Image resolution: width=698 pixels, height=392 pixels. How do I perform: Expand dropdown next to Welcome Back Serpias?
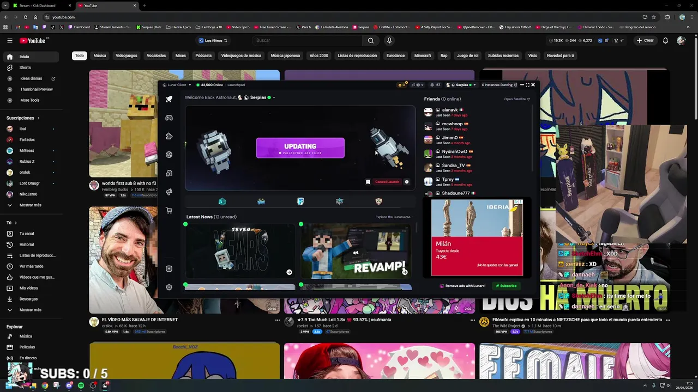pos(274,98)
